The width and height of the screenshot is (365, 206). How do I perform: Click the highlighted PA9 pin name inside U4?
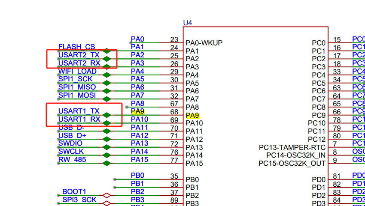click(192, 116)
